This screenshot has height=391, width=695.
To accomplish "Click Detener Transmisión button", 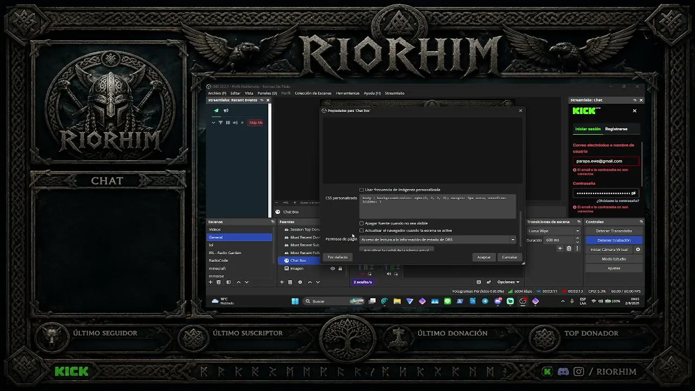I will click(x=614, y=231).
